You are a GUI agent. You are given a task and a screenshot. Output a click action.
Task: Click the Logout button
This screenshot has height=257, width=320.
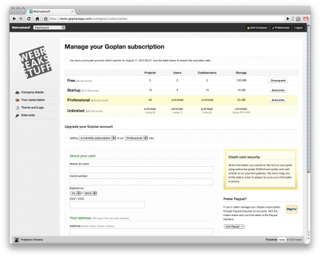coord(298,27)
